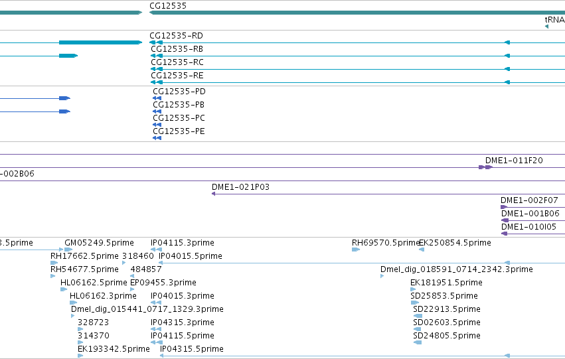Select the DME1-010I05 clone label
The image size is (565, 359).
point(528,227)
